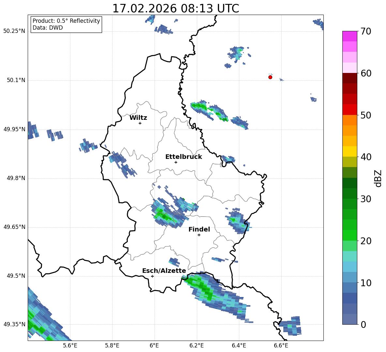Screen dimensions: 386x352
Task: Click the bright red colorbar swatch above 50
Action: click(x=350, y=109)
